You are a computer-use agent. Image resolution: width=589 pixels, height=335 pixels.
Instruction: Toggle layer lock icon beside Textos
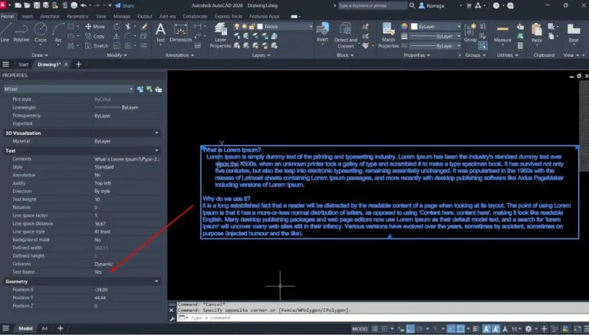(252, 27)
